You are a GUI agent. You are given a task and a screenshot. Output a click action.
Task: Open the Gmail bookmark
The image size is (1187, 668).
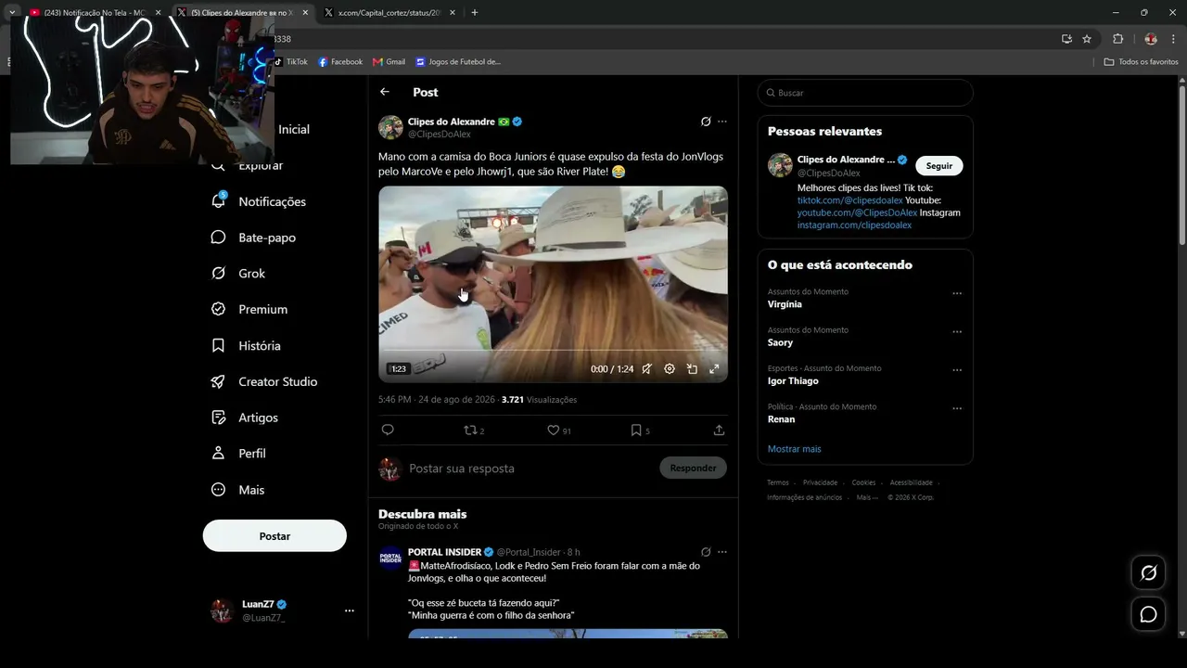point(389,62)
